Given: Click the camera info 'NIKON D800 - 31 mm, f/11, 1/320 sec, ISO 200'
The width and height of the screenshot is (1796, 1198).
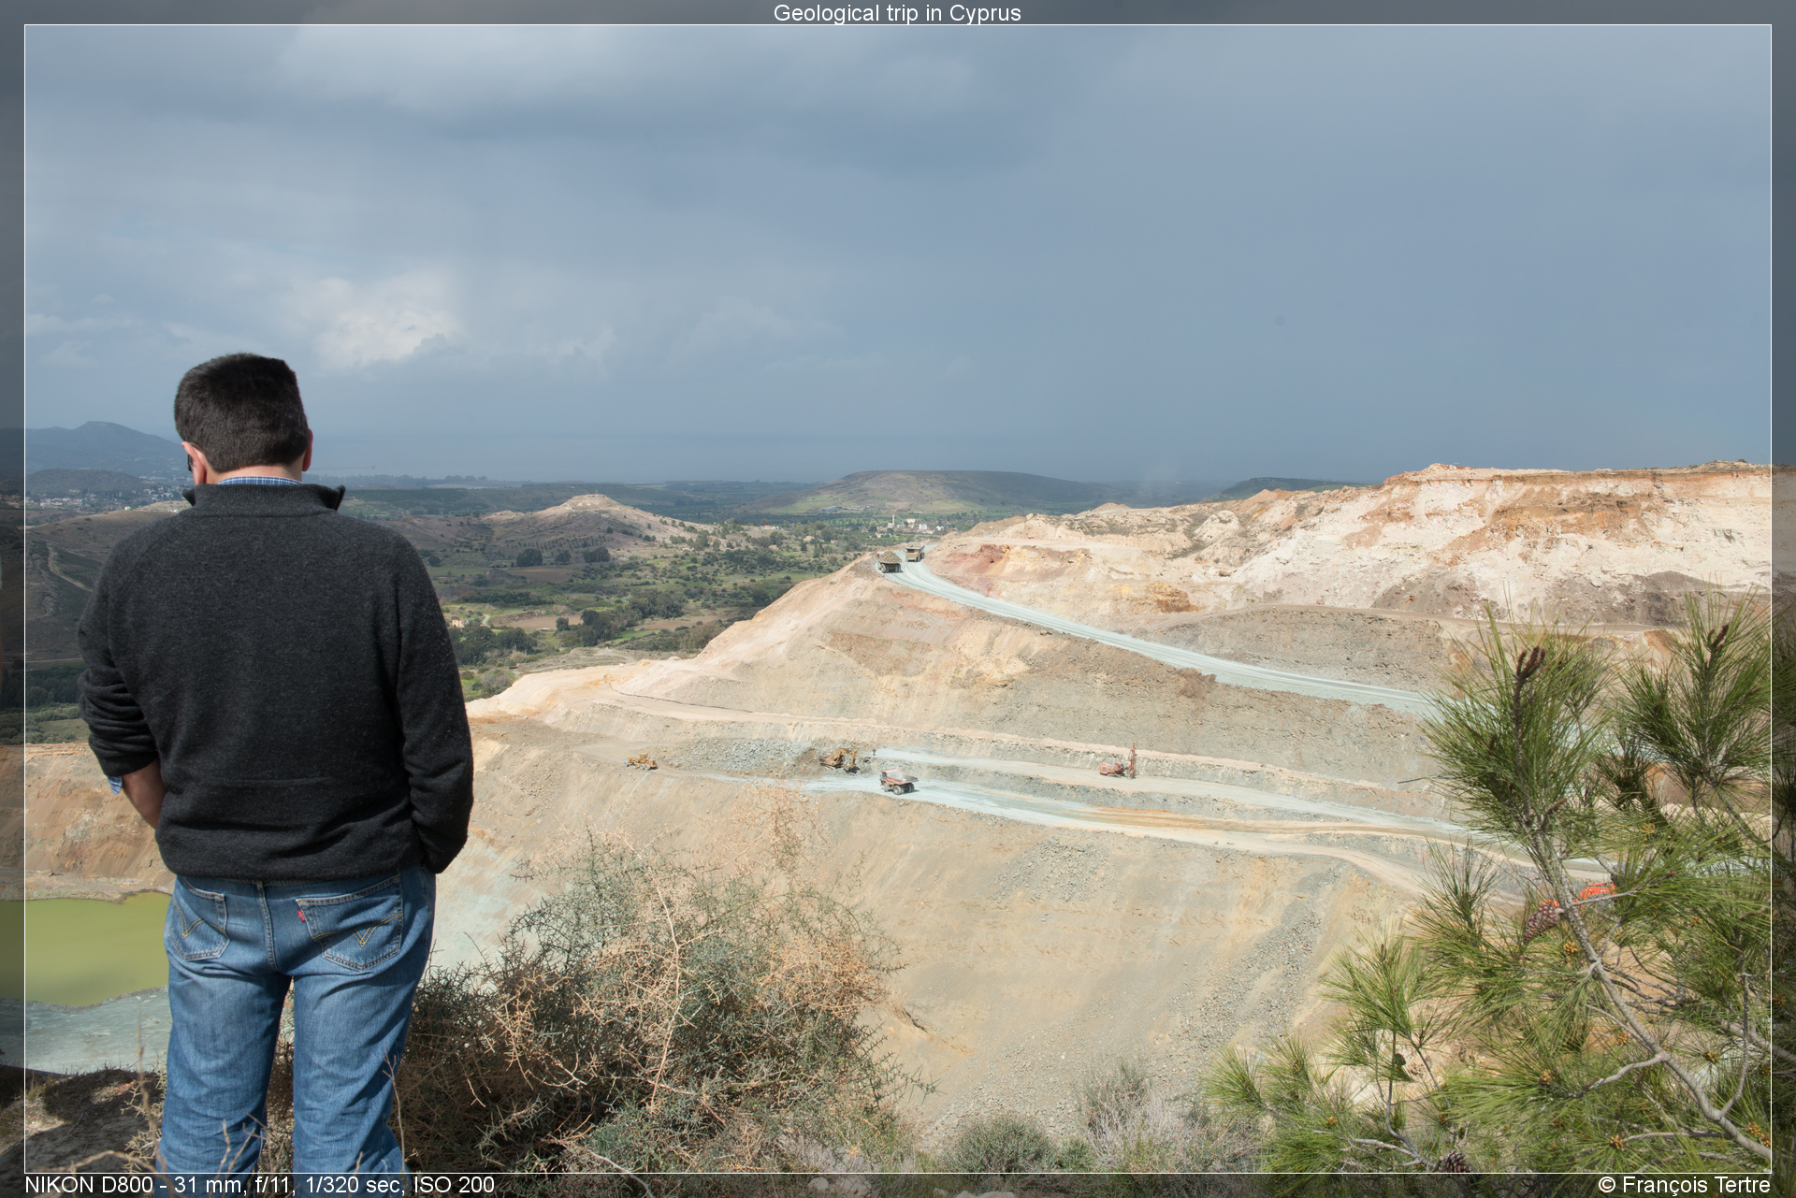Looking at the screenshot, I should click(259, 1185).
